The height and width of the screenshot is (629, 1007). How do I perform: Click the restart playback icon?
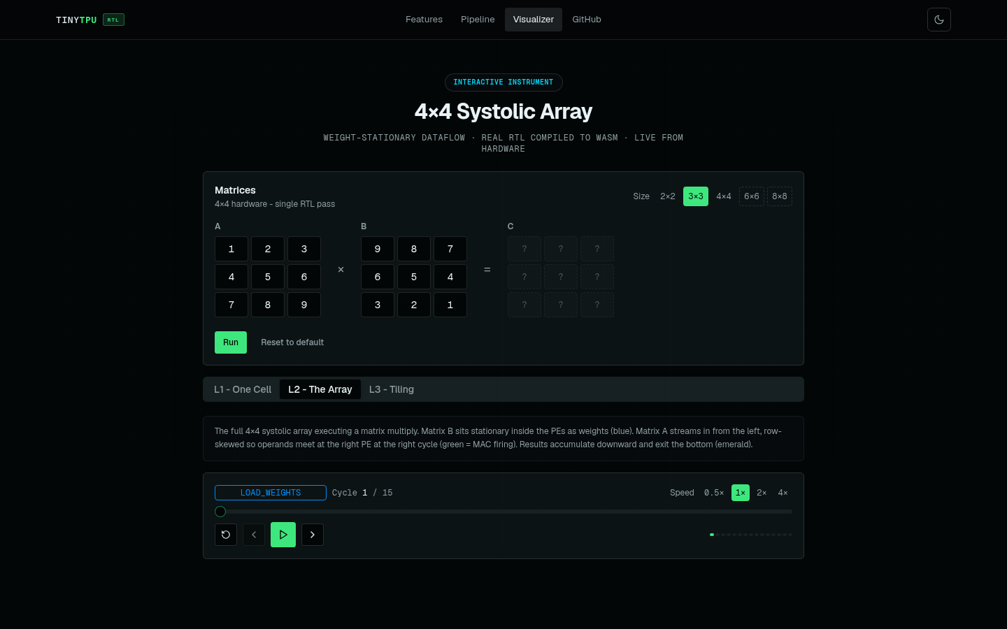tap(226, 535)
